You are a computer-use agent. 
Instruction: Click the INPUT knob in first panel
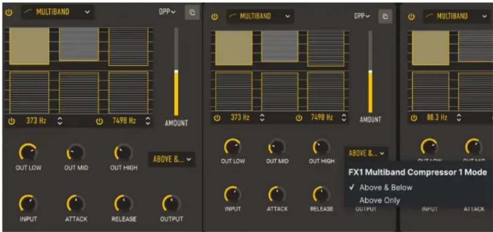point(27,204)
